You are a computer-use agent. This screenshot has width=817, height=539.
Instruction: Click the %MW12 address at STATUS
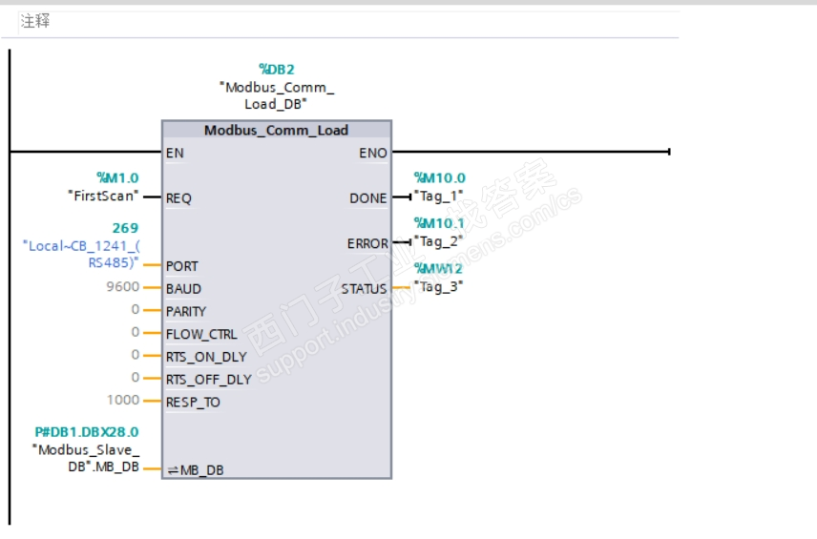(x=438, y=269)
